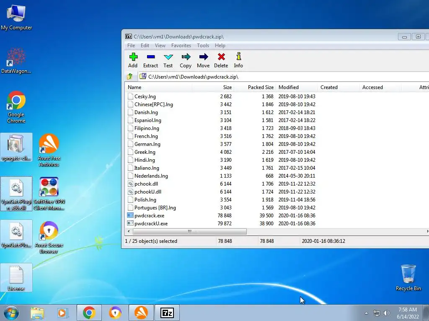Viewport: 429px width, 321px height.
Task: Run the Test archive tool
Action: tap(168, 57)
